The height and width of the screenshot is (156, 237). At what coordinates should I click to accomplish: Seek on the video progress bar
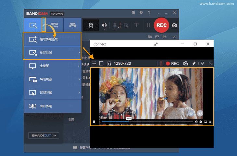coord(147,122)
